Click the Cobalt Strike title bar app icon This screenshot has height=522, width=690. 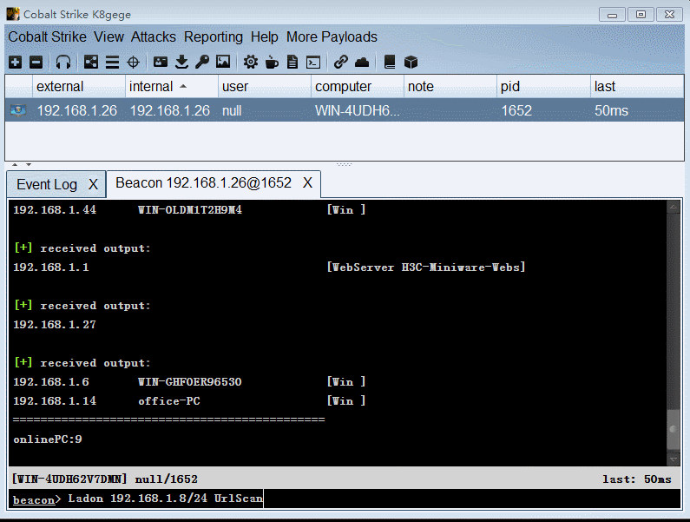(13, 14)
